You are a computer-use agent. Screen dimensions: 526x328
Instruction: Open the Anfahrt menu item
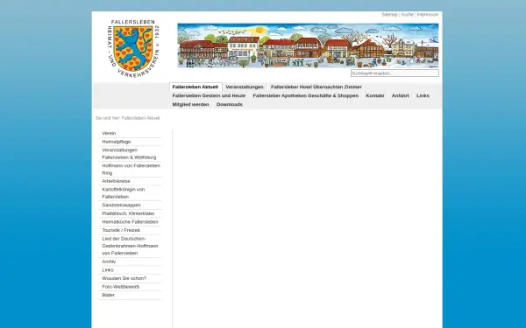[401, 95]
